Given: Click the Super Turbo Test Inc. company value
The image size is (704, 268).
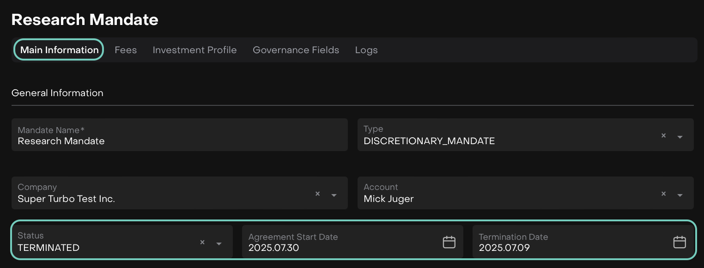Looking at the screenshot, I should point(66,199).
